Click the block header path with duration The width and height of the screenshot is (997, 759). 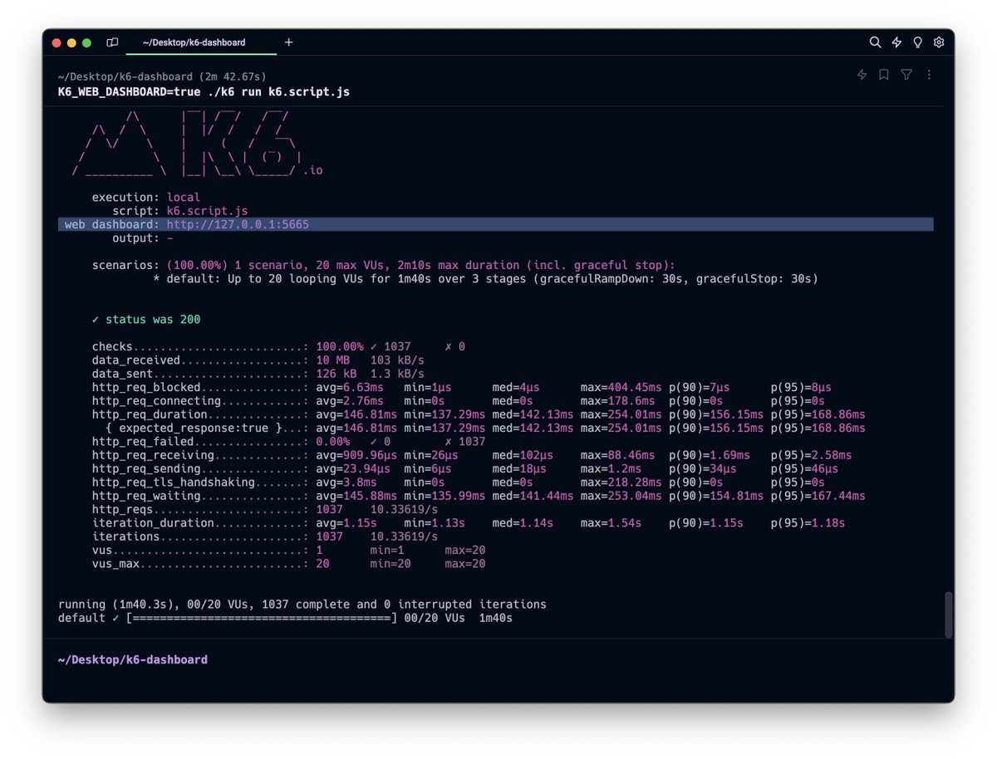[162, 76]
